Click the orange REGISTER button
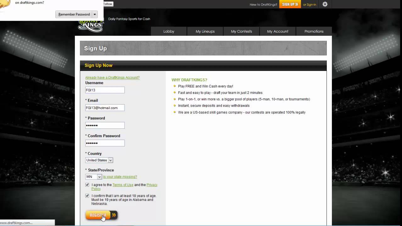The image size is (402, 226). [101, 215]
